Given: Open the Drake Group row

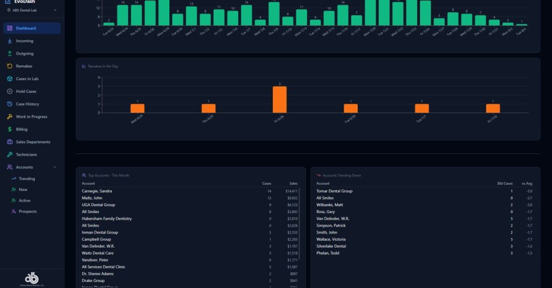Looking at the screenshot, I should coord(190,280).
